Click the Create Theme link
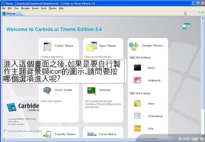 (x=64, y=46)
